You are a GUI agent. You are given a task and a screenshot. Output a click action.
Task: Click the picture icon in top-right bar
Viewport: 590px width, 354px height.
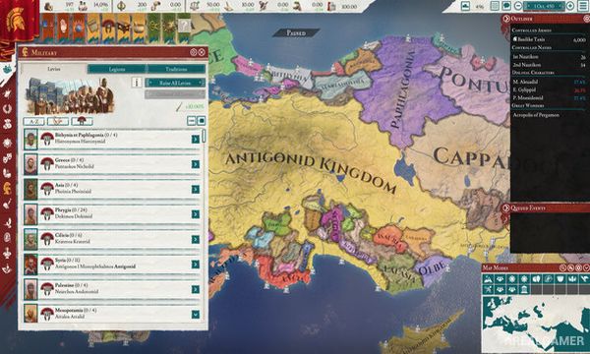click(x=465, y=6)
